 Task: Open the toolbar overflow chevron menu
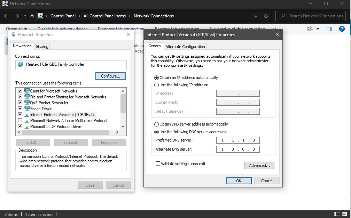[274, 29]
